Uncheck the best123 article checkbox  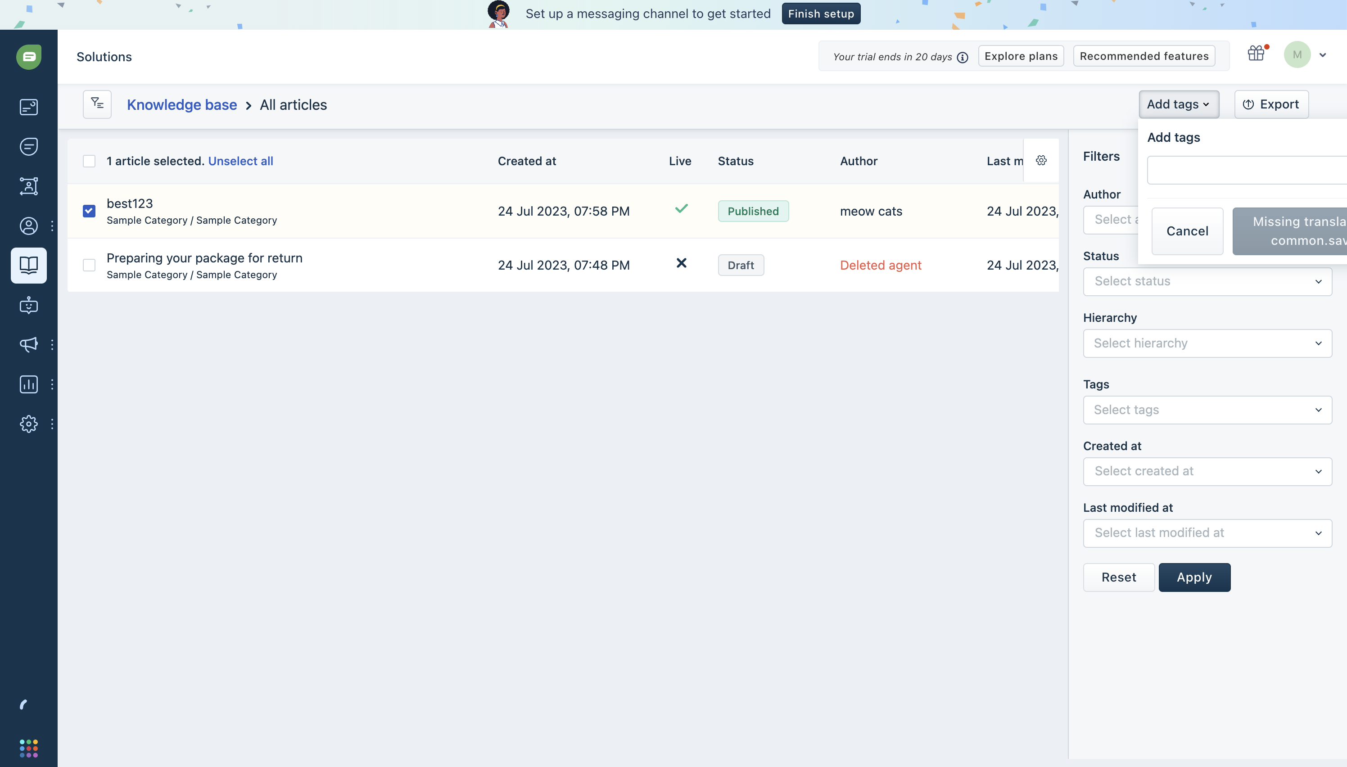89,211
